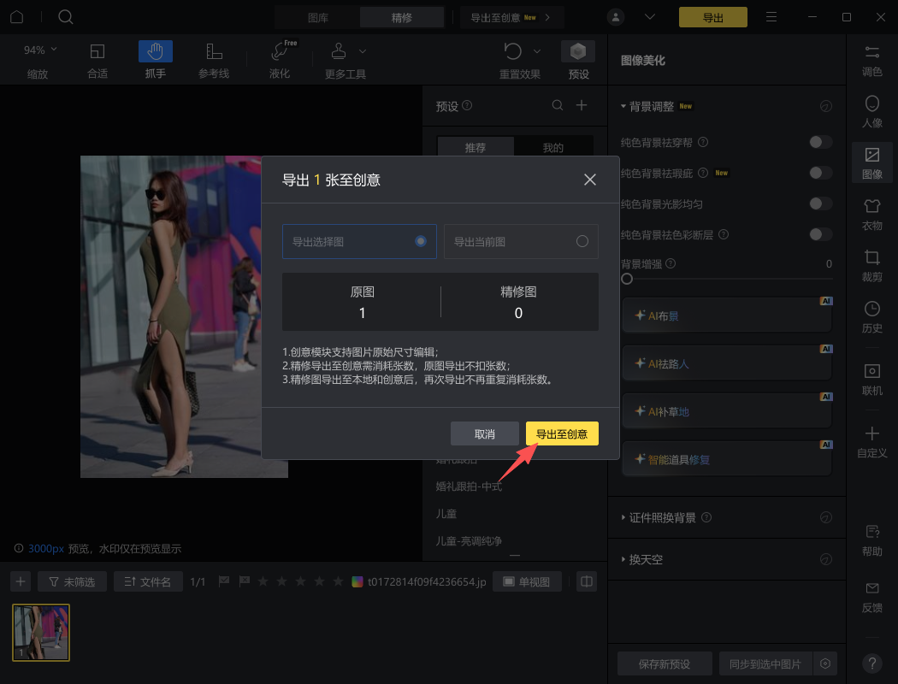Image resolution: width=898 pixels, height=684 pixels.
Task: Open the 历史 history panel
Action: click(x=871, y=316)
